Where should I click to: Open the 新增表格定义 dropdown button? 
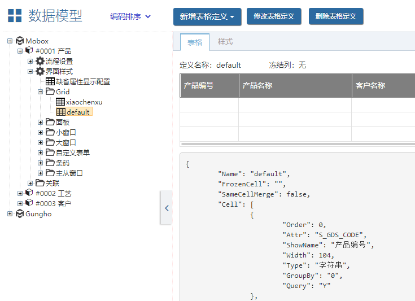click(207, 17)
